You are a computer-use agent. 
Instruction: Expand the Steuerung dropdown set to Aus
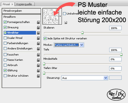[x=85, y=78]
